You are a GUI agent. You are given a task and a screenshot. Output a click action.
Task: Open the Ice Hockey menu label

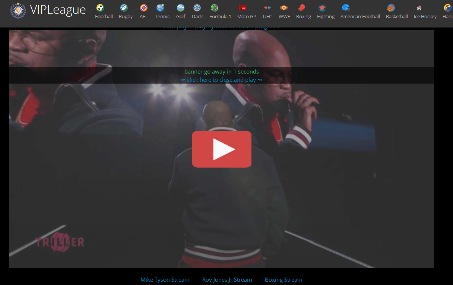[x=425, y=17]
